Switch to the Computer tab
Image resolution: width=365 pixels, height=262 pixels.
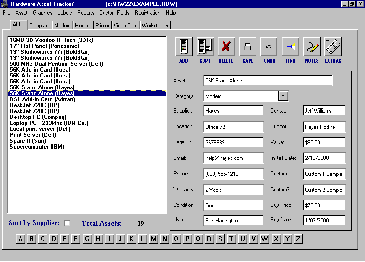[40, 26]
